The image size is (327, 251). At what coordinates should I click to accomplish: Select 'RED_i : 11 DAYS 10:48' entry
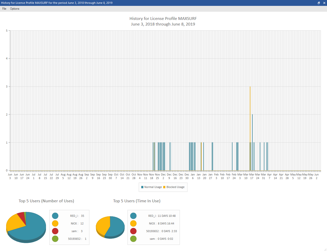162,216
